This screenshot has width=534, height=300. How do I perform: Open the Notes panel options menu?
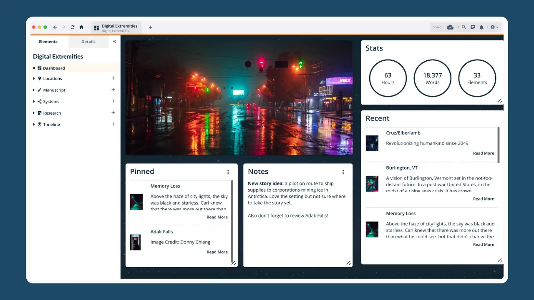tap(343, 172)
